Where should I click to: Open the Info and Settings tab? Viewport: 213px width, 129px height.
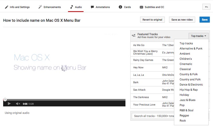(x=17, y=7)
